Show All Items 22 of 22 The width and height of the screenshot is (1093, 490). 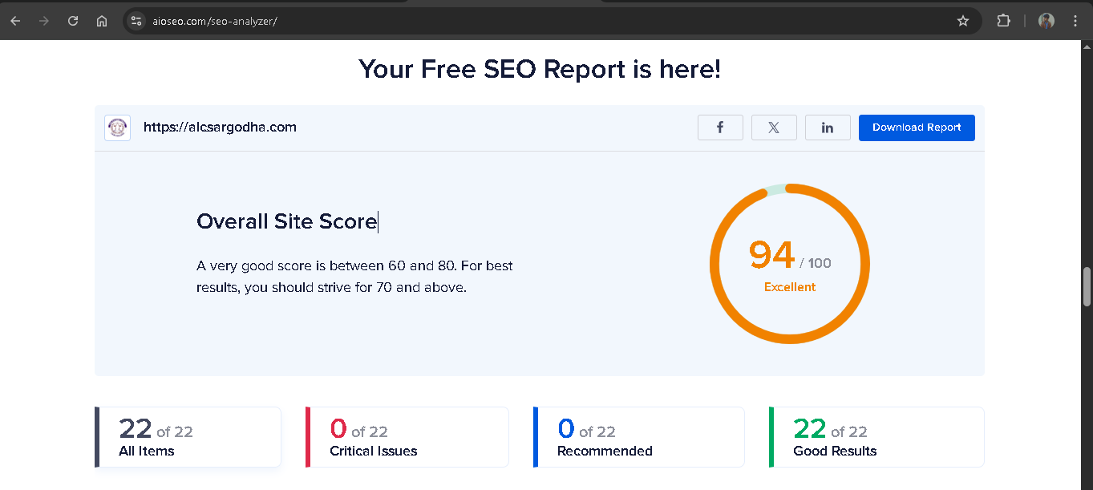(x=188, y=437)
